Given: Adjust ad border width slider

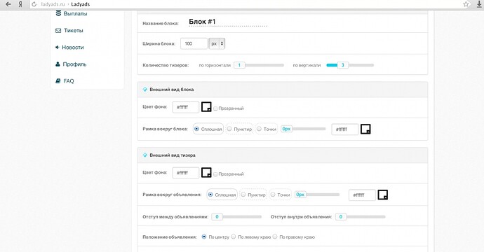Looking at the screenshot, I should pos(317,195).
